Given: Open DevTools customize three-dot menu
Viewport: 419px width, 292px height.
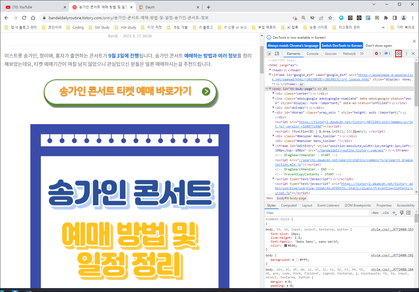Looking at the screenshot, I should [406, 53].
